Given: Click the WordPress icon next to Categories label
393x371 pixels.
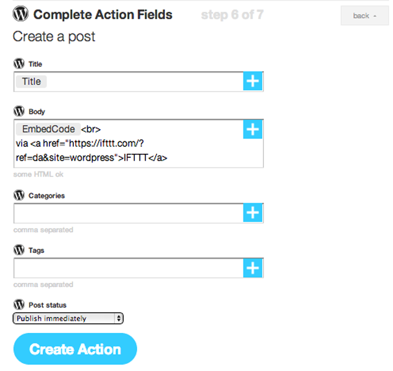Looking at the screenshot, I should [x=19, y=195].
